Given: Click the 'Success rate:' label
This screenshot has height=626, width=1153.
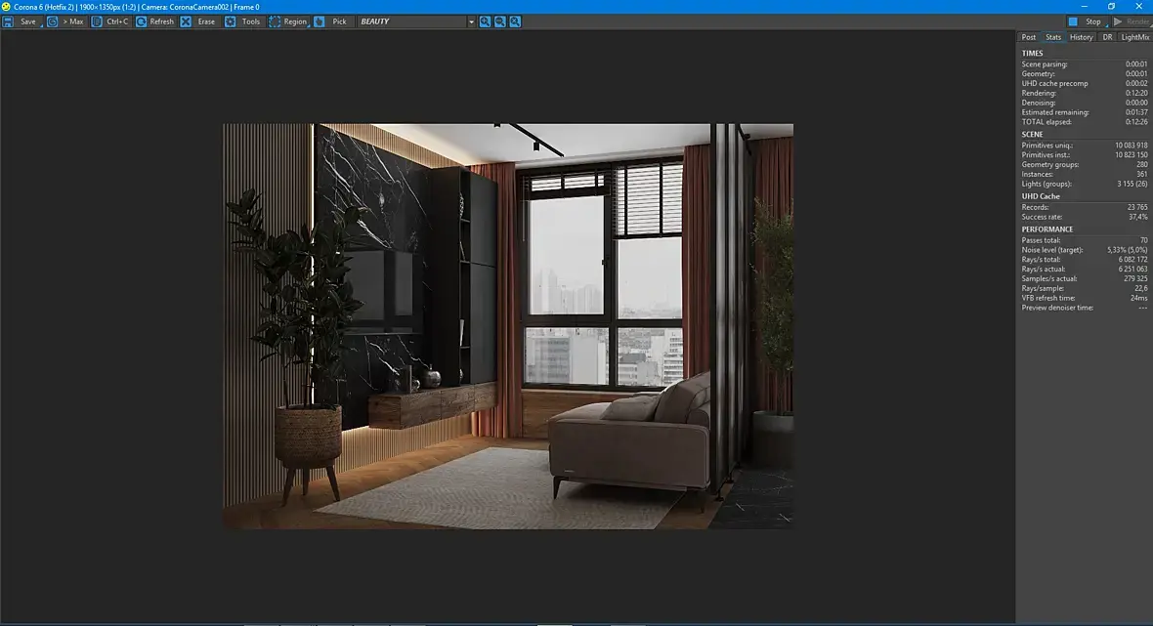Looking at the screenshot, I should pos(1042,217).
